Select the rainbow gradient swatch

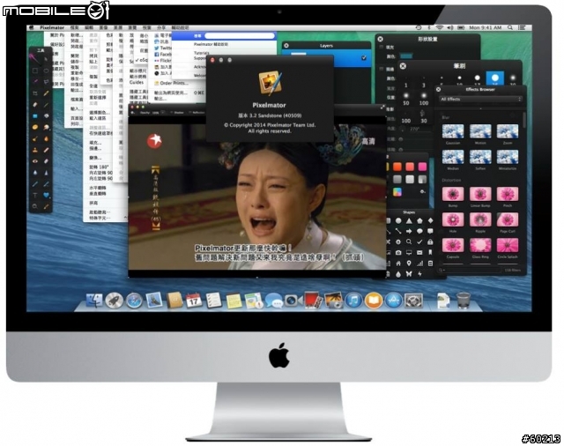pyautogui.click(x=397, y=191)
